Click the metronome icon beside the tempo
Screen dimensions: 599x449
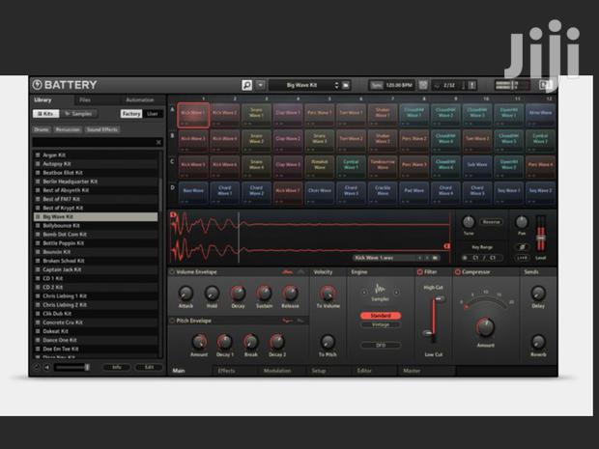click(x=423, y=85)
